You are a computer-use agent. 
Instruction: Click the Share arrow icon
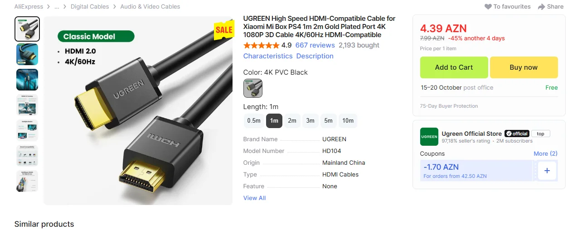[541, 7]
